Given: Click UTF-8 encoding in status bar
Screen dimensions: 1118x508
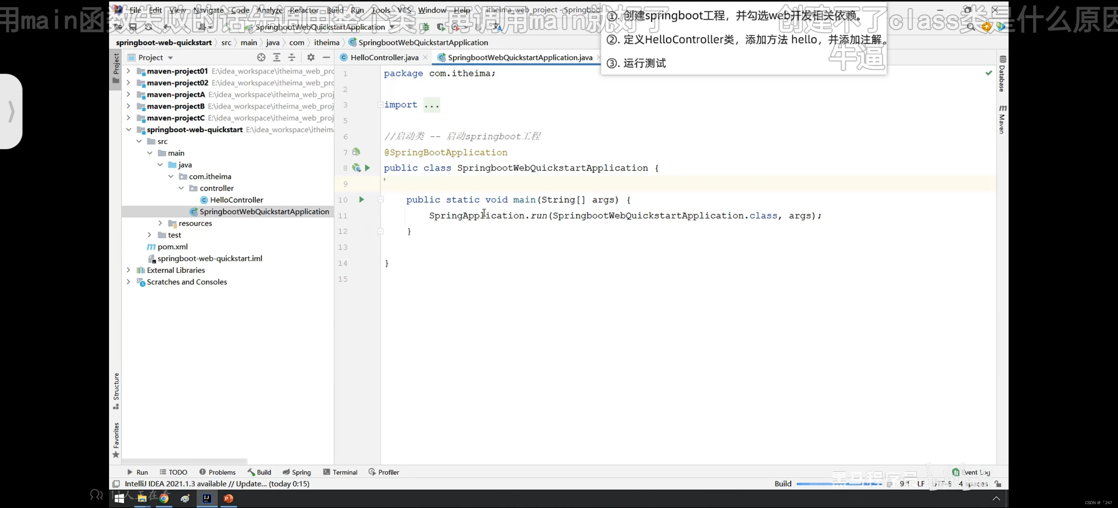Looking at the screenshot, I should click(942, 484).
